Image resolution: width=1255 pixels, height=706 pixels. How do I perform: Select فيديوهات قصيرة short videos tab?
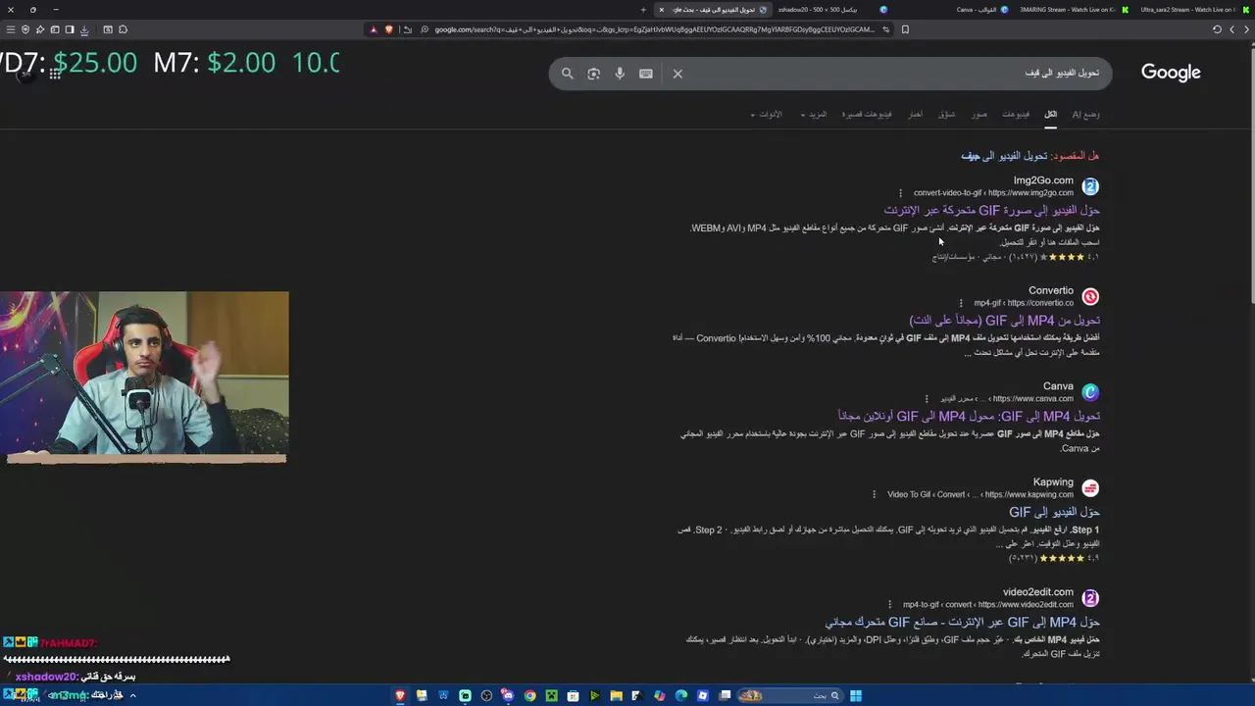point(867,115)
